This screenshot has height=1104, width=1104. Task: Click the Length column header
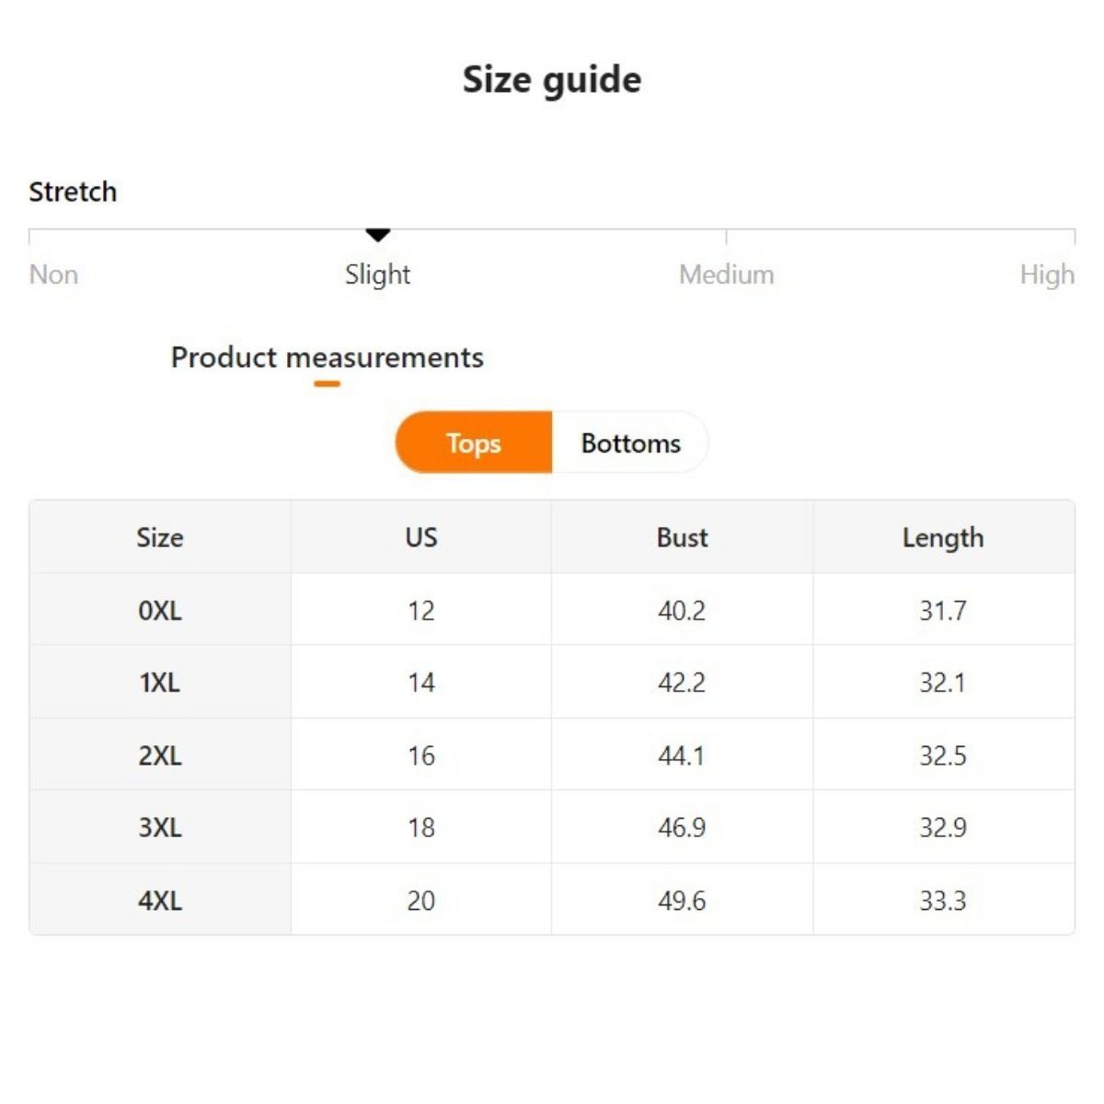(943, 537)
